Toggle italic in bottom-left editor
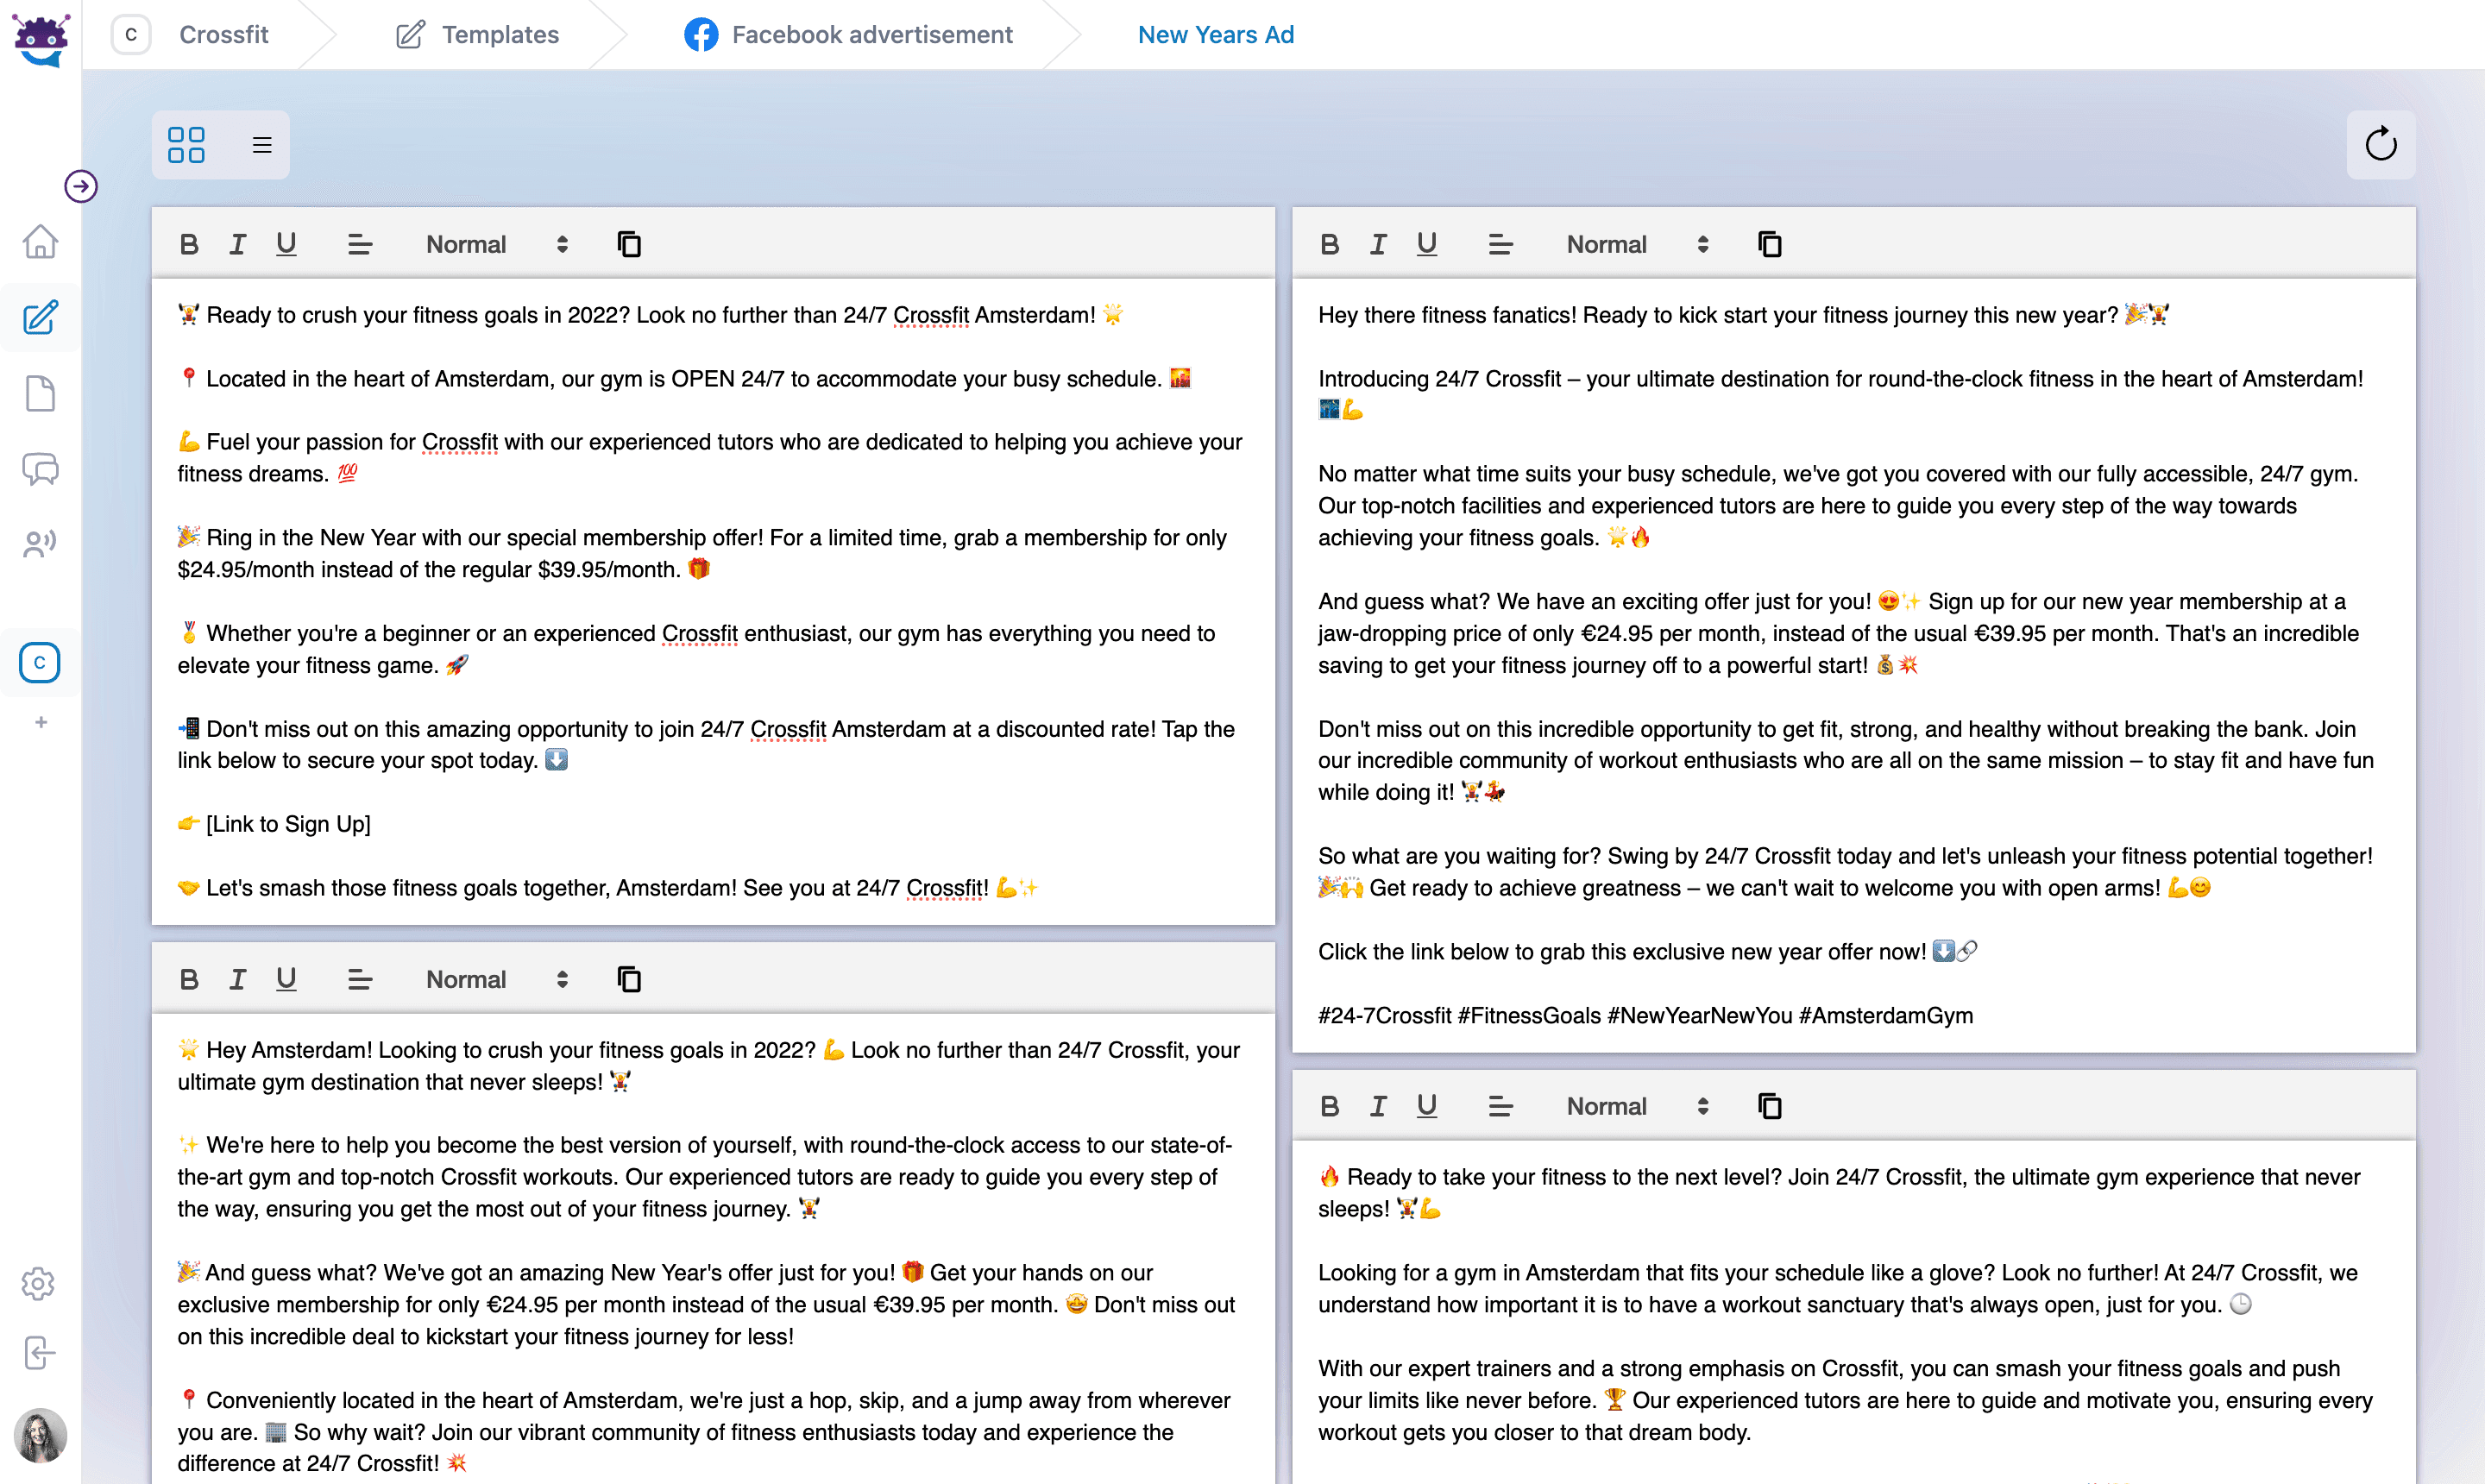Viewport: 2485px width, 1484px height. (x=237, y=979)
